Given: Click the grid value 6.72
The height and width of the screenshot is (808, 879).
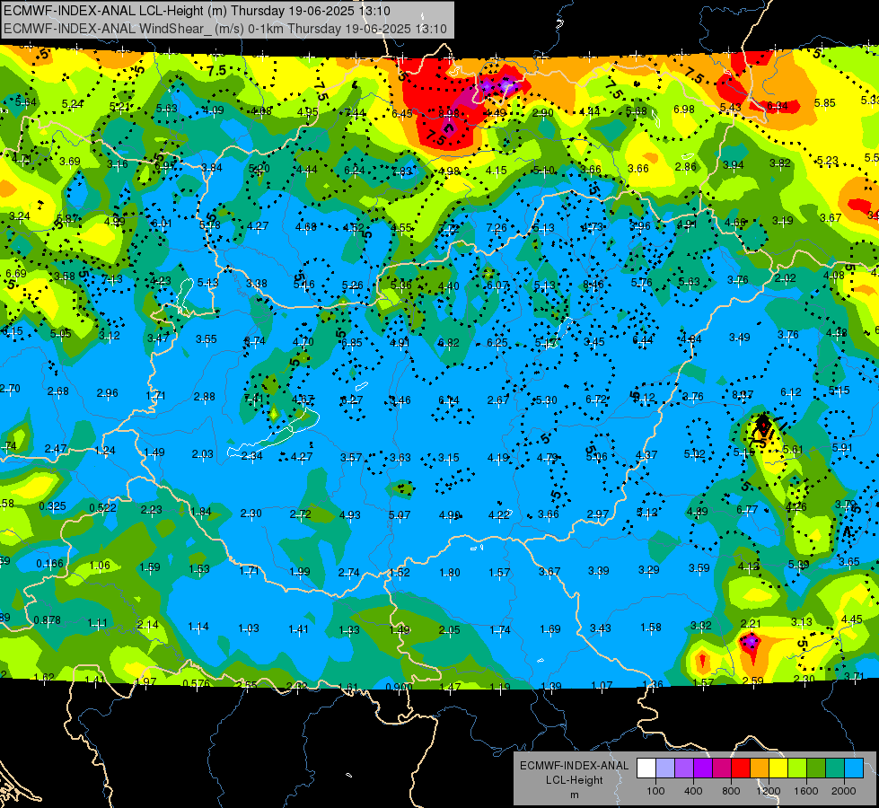Looking at the screenshot, I should click(x=596, y=400).
